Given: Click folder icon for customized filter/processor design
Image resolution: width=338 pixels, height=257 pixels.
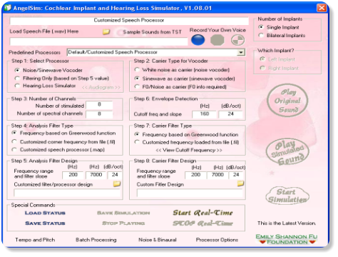Looking at the screenshot, I should [117, 183].
